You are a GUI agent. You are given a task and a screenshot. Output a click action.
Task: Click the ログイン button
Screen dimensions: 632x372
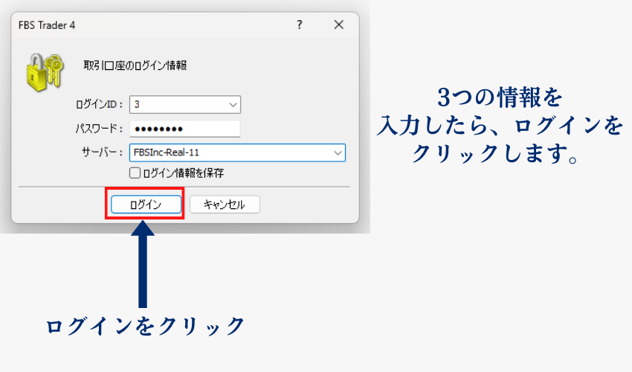pyautogui.click(x=146, y=205)
